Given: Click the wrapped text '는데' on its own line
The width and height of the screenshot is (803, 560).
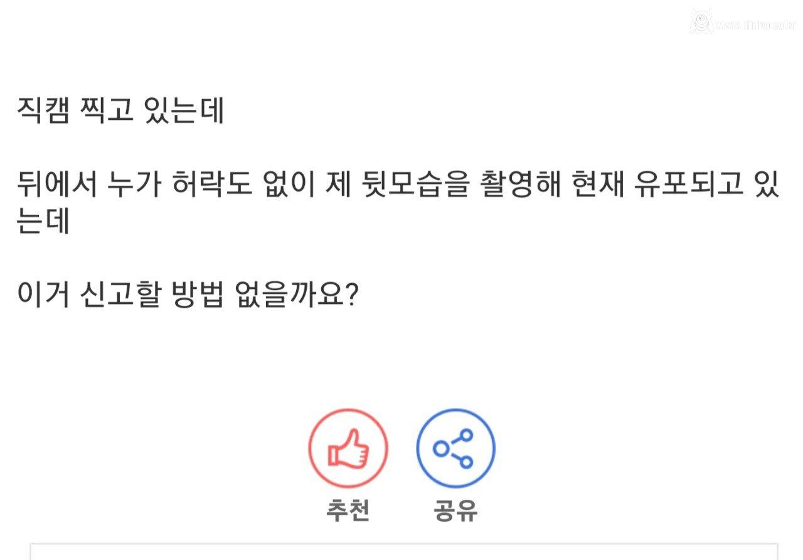Looking at the screenshot, I should tap(43, 222).
